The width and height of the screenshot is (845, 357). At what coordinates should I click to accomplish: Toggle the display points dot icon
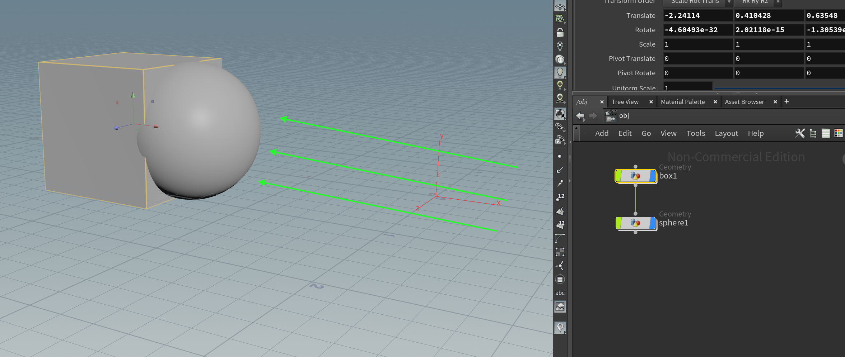tap(560, 156)
